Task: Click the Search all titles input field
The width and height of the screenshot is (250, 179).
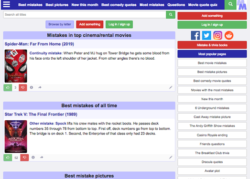Action: 85,15
